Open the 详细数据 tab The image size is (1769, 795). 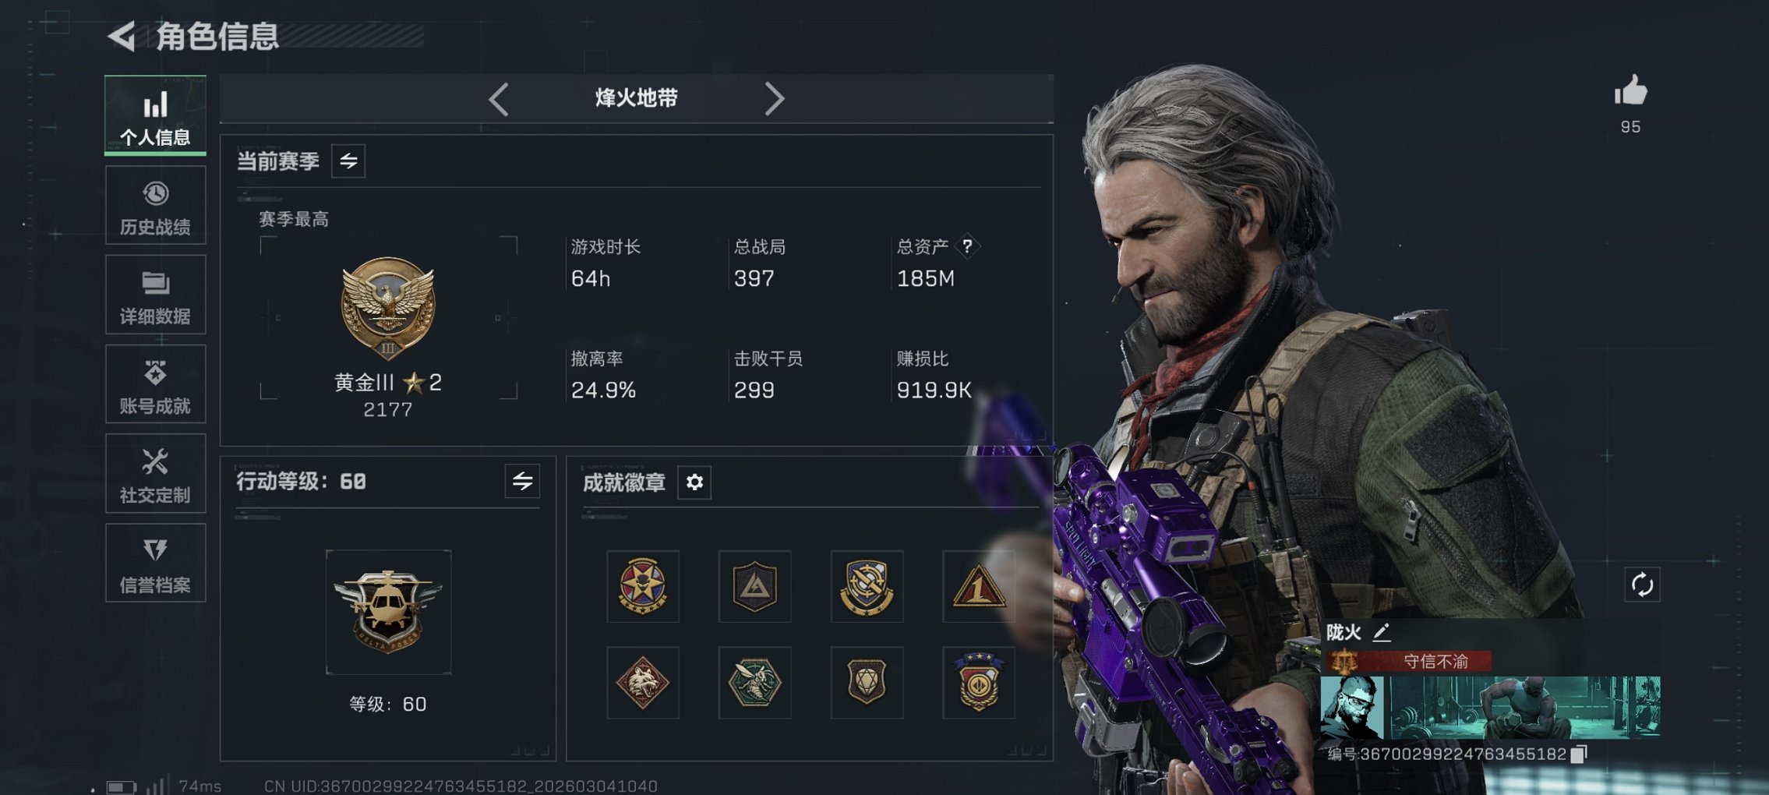[x=156, y=295]
